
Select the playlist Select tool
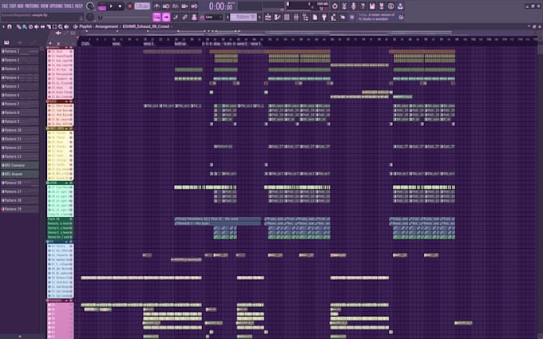(54, 26)
